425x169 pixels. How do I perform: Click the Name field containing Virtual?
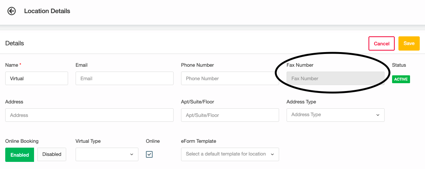pos(37,78)
